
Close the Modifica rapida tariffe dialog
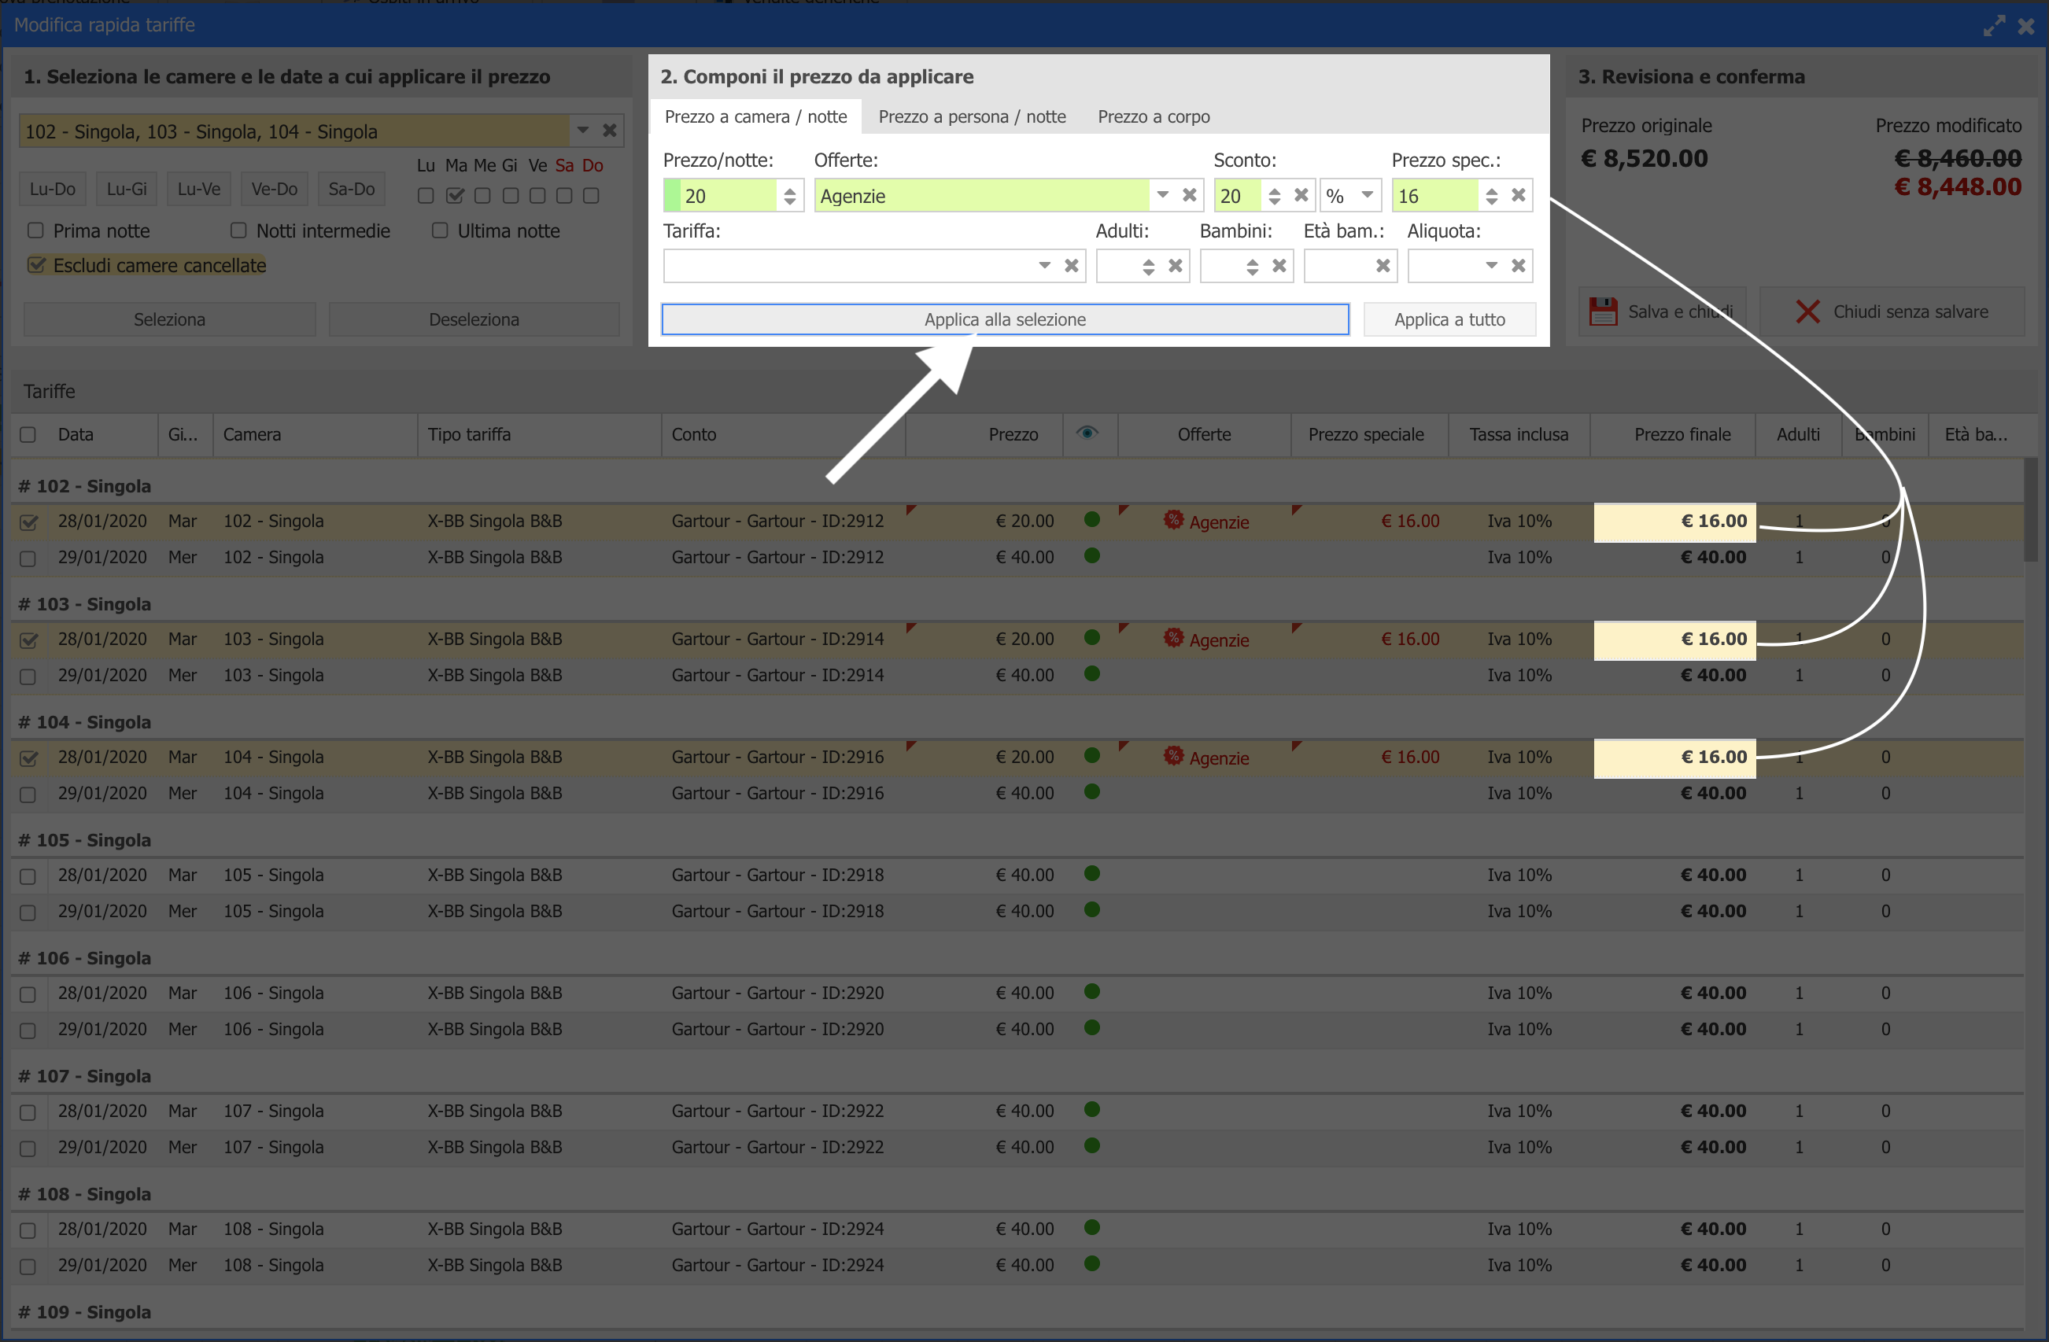2027,26
